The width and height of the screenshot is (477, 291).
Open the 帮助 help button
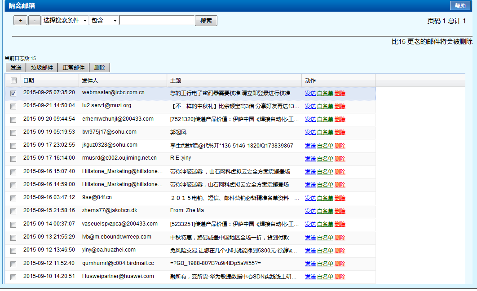460,5
